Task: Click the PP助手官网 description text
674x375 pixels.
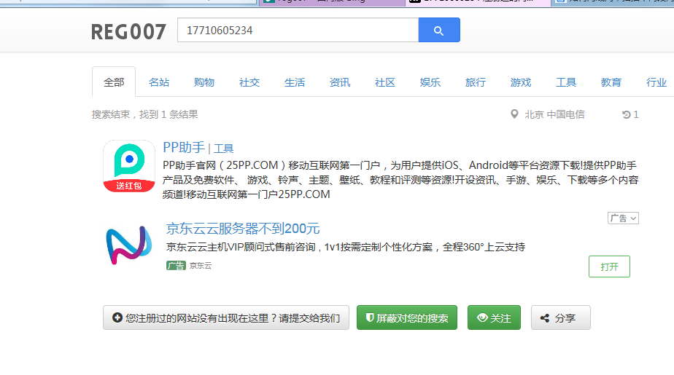Action: point(400,180)
